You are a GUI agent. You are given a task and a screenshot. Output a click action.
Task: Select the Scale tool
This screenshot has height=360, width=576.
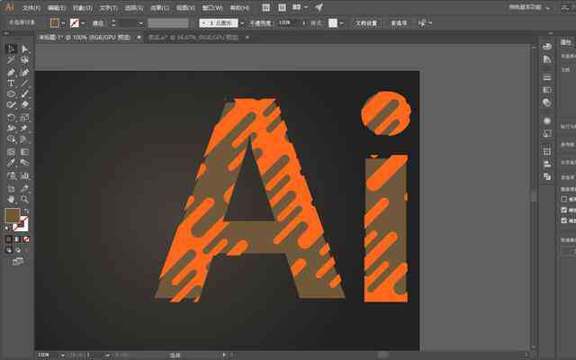pos(24,118)
